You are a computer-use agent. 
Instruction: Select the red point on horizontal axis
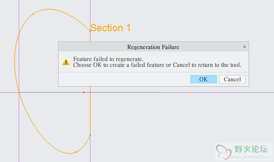pyautogui.click(x=84, y=92)
